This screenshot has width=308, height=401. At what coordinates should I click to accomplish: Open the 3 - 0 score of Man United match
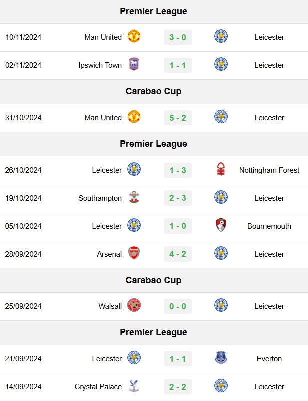click(178, 37)
